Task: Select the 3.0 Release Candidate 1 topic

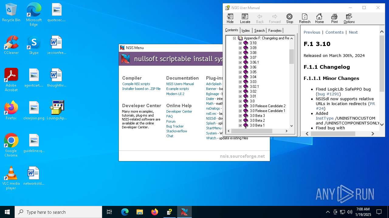Action: point(267,111)
